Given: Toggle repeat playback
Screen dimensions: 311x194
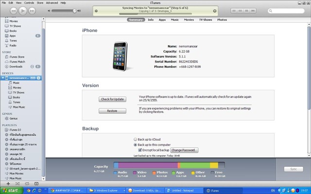Looking at the screenshot, I should click(27, 184).
